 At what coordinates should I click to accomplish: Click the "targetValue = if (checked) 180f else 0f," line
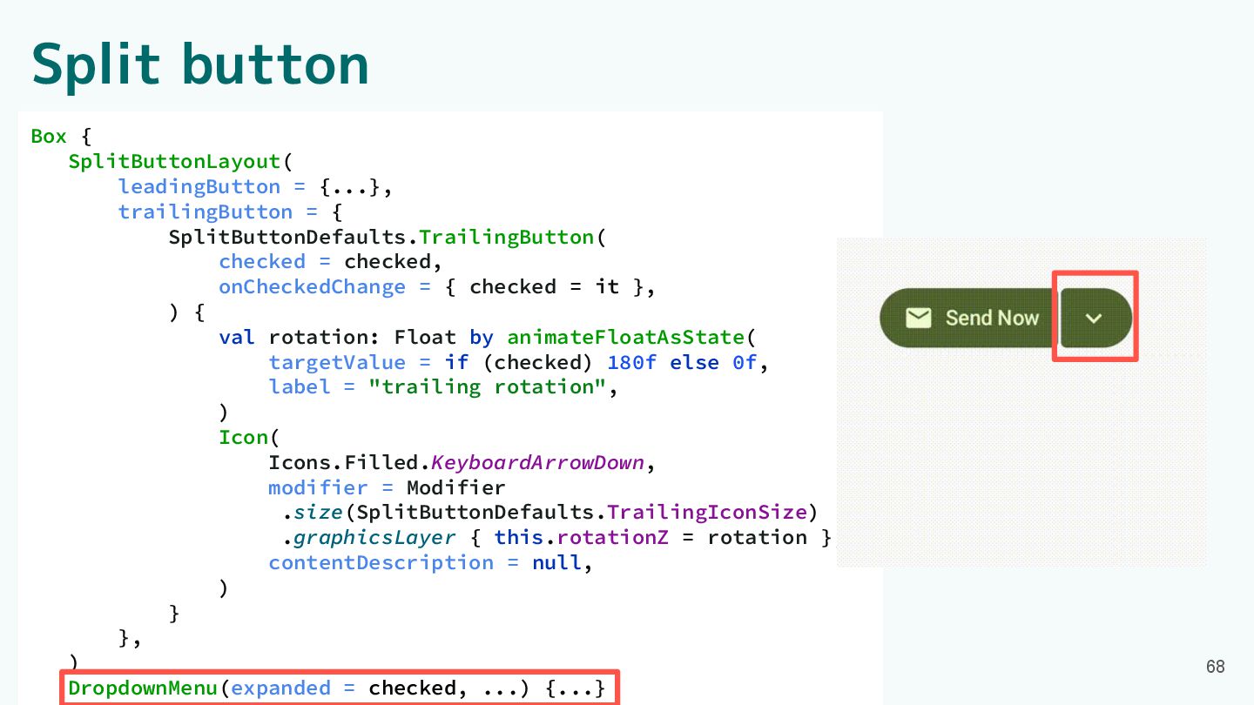(519, 362)
